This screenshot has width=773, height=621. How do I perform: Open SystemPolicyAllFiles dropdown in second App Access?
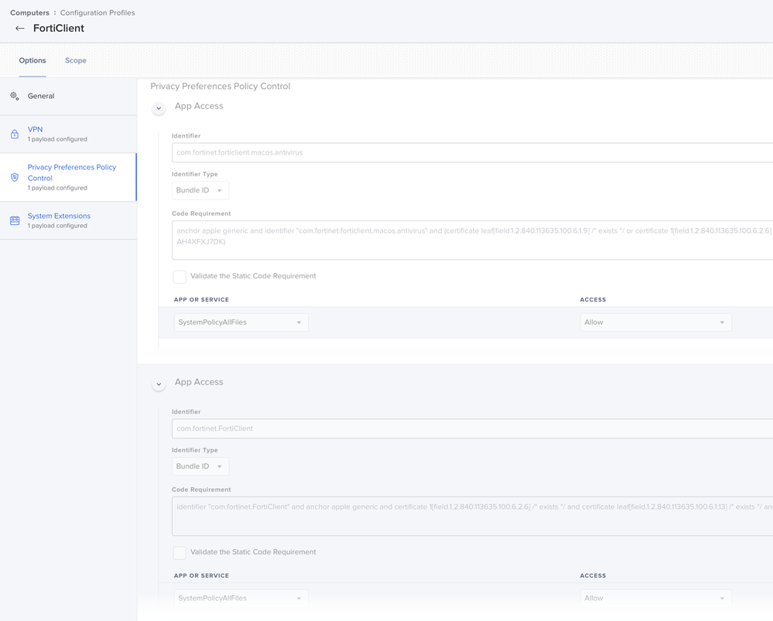[x=241, y=599]
